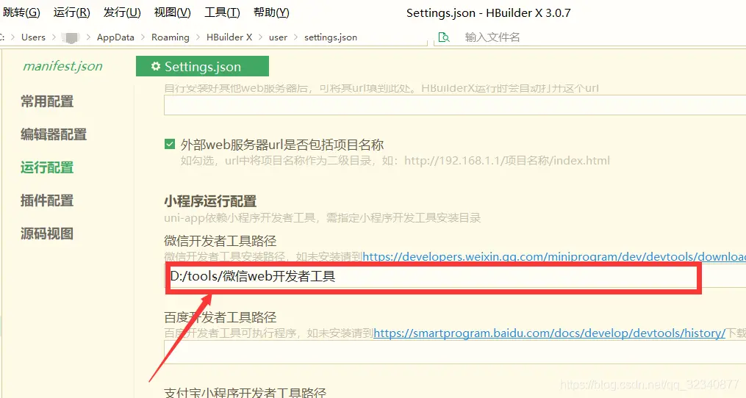This screenshot has height=398, width=746.
Task: Open the developers.weixin.qq.com download link
Action: [x=553, y=257]
